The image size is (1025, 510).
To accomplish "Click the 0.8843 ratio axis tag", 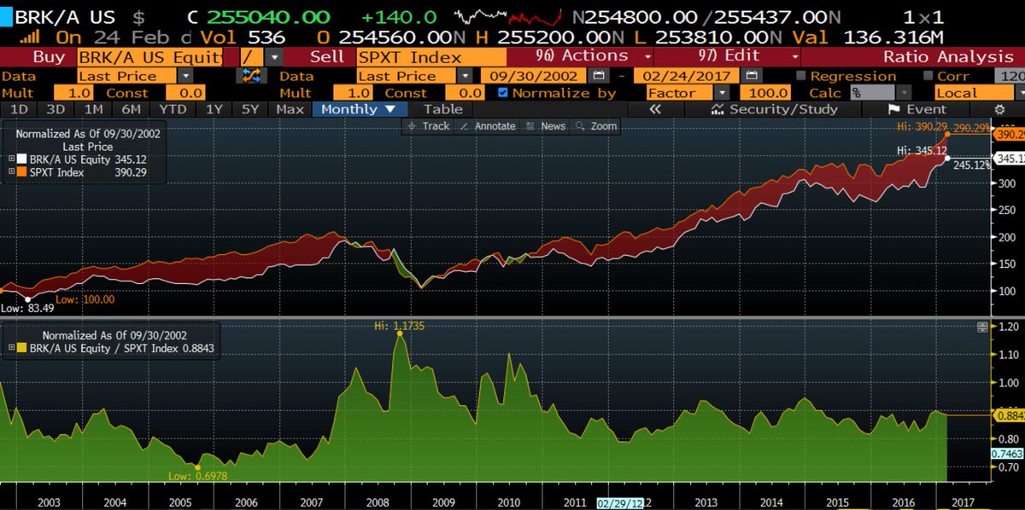I will [x=1010, y=414].
